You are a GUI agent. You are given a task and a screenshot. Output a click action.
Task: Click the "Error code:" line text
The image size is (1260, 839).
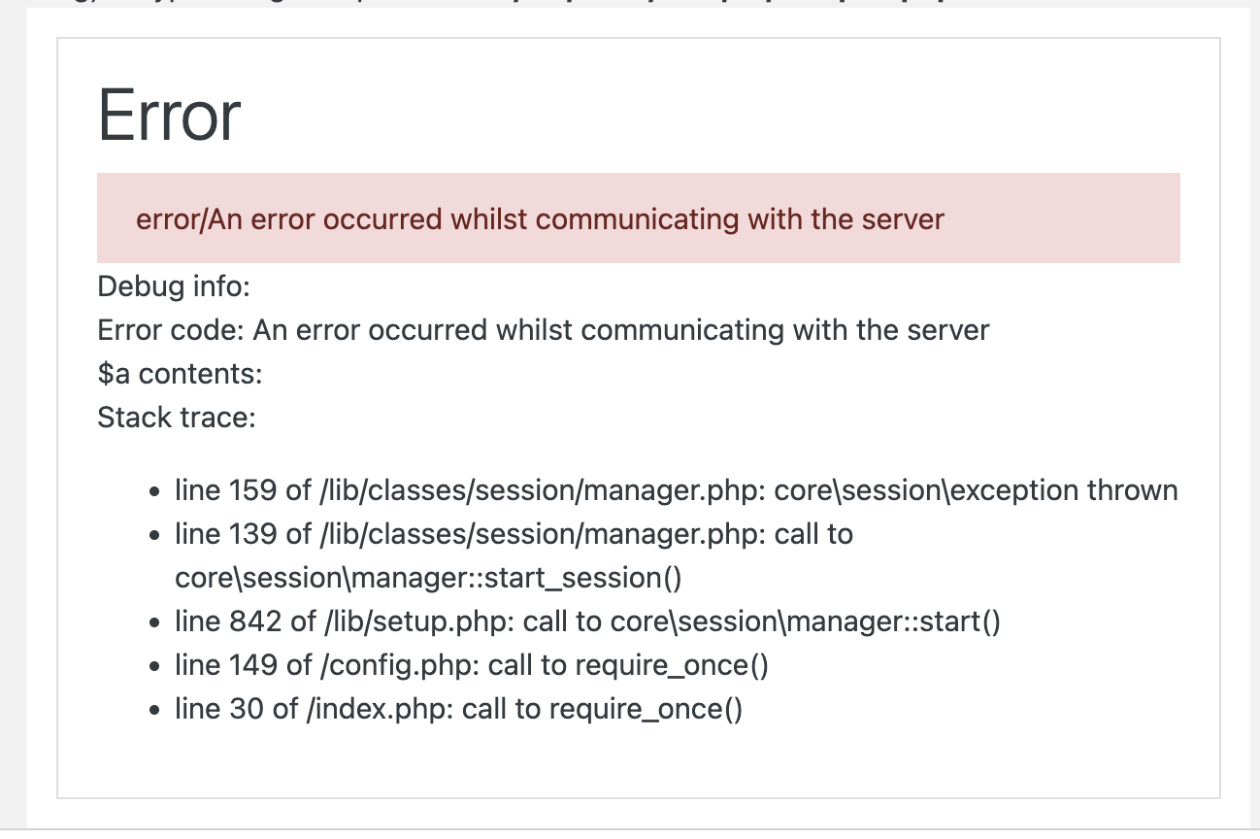tap(544, 330)
